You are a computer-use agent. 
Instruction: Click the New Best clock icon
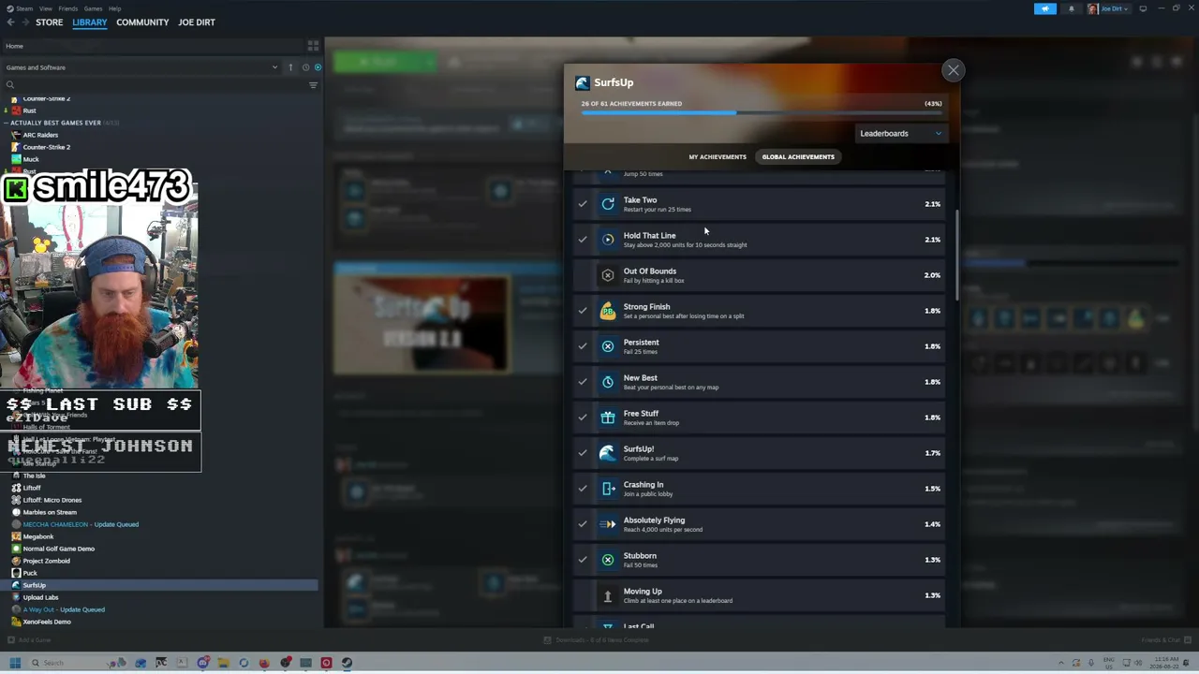(608, 381)
